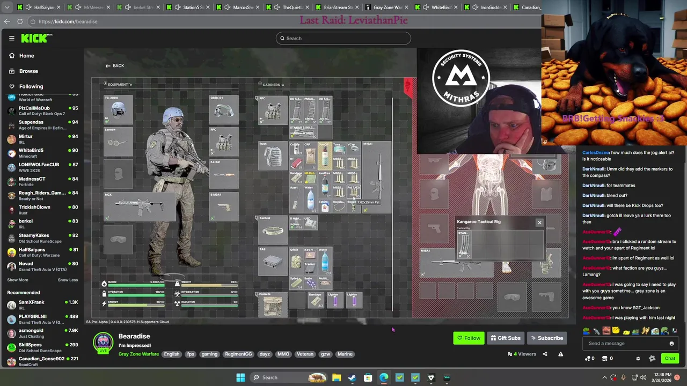Select the M9A1 pistol equipment slot

tap(224, 206)
